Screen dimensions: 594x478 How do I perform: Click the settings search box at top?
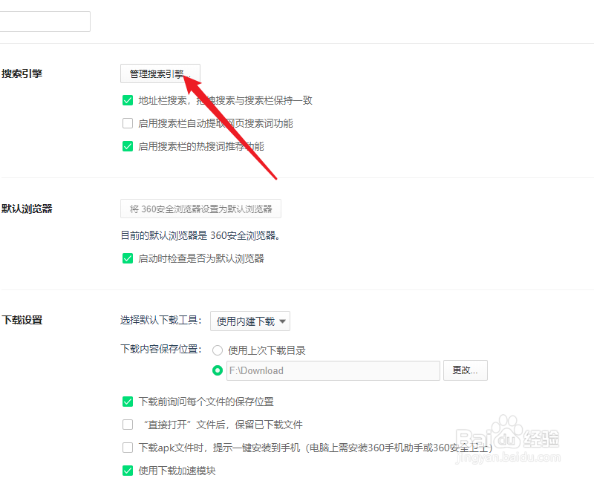[x=45, y=22]
